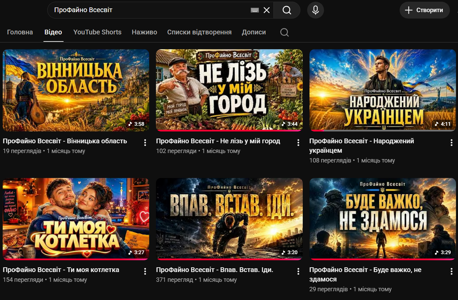Switch to the Головна tab

tap(20, 32)
